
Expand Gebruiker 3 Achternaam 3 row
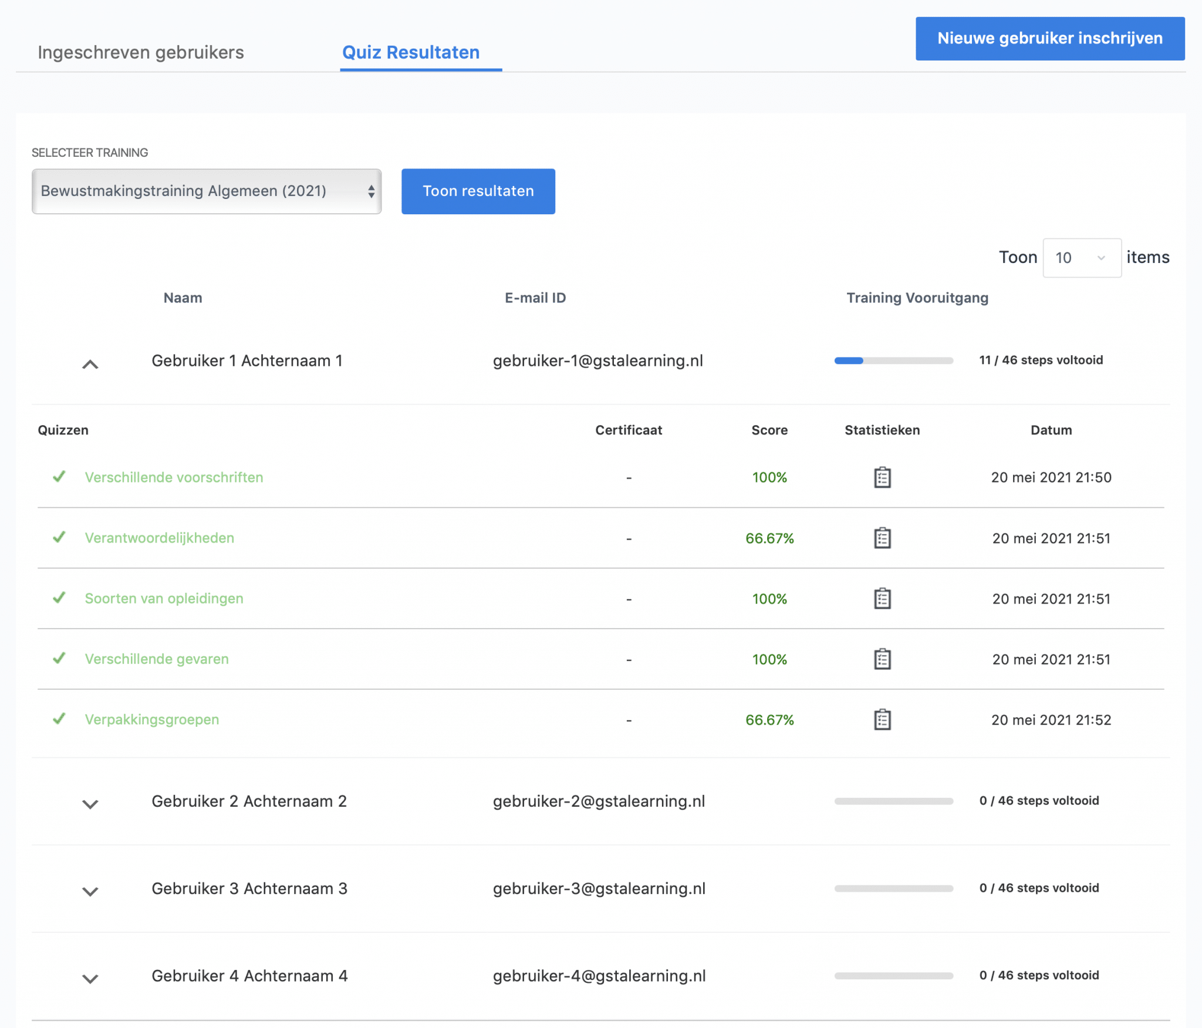pos(90,891)
